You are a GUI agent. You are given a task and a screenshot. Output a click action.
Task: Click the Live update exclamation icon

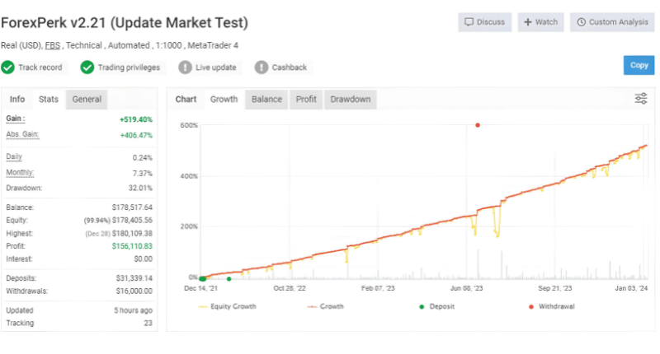185,68
